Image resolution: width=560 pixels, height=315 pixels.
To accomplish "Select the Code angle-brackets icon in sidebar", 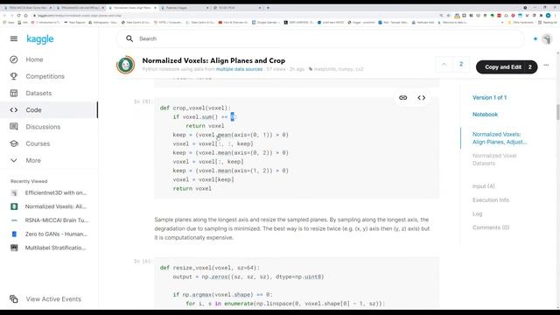I will pos(14,109).
